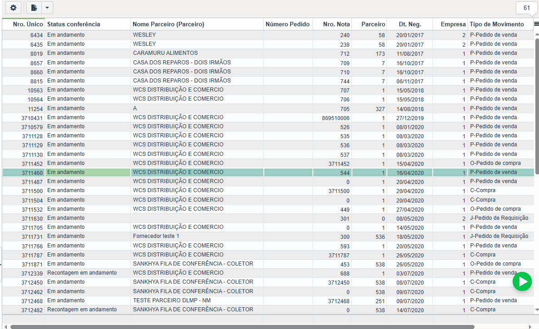
Task: Click the horizontal scrollbar thumb
Action: (242, 327)
